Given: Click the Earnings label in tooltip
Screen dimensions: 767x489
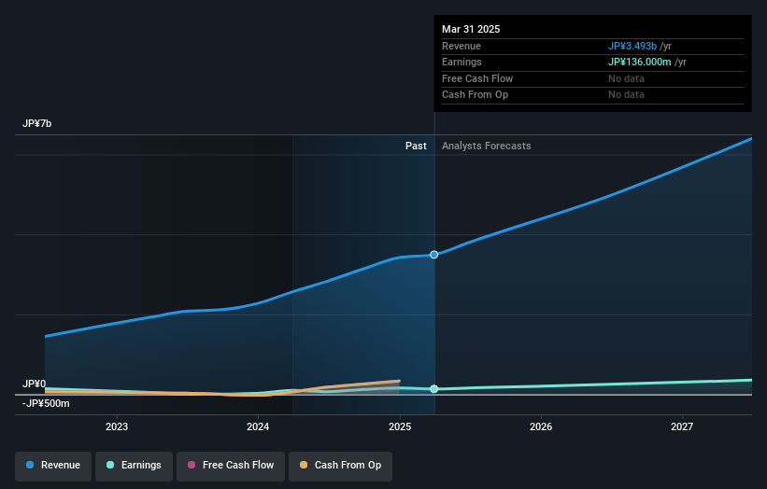Looking at the screenshot, I should tap(462, 62).
